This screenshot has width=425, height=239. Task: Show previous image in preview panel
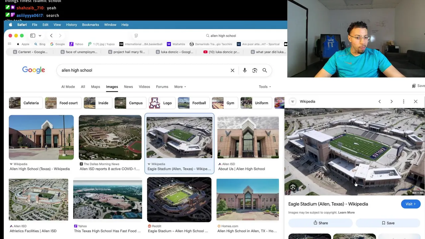pyautogui.click(x=380, y=102)
